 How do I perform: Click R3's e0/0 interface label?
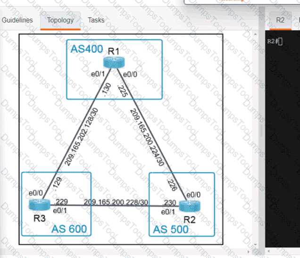tap(36, 193)
